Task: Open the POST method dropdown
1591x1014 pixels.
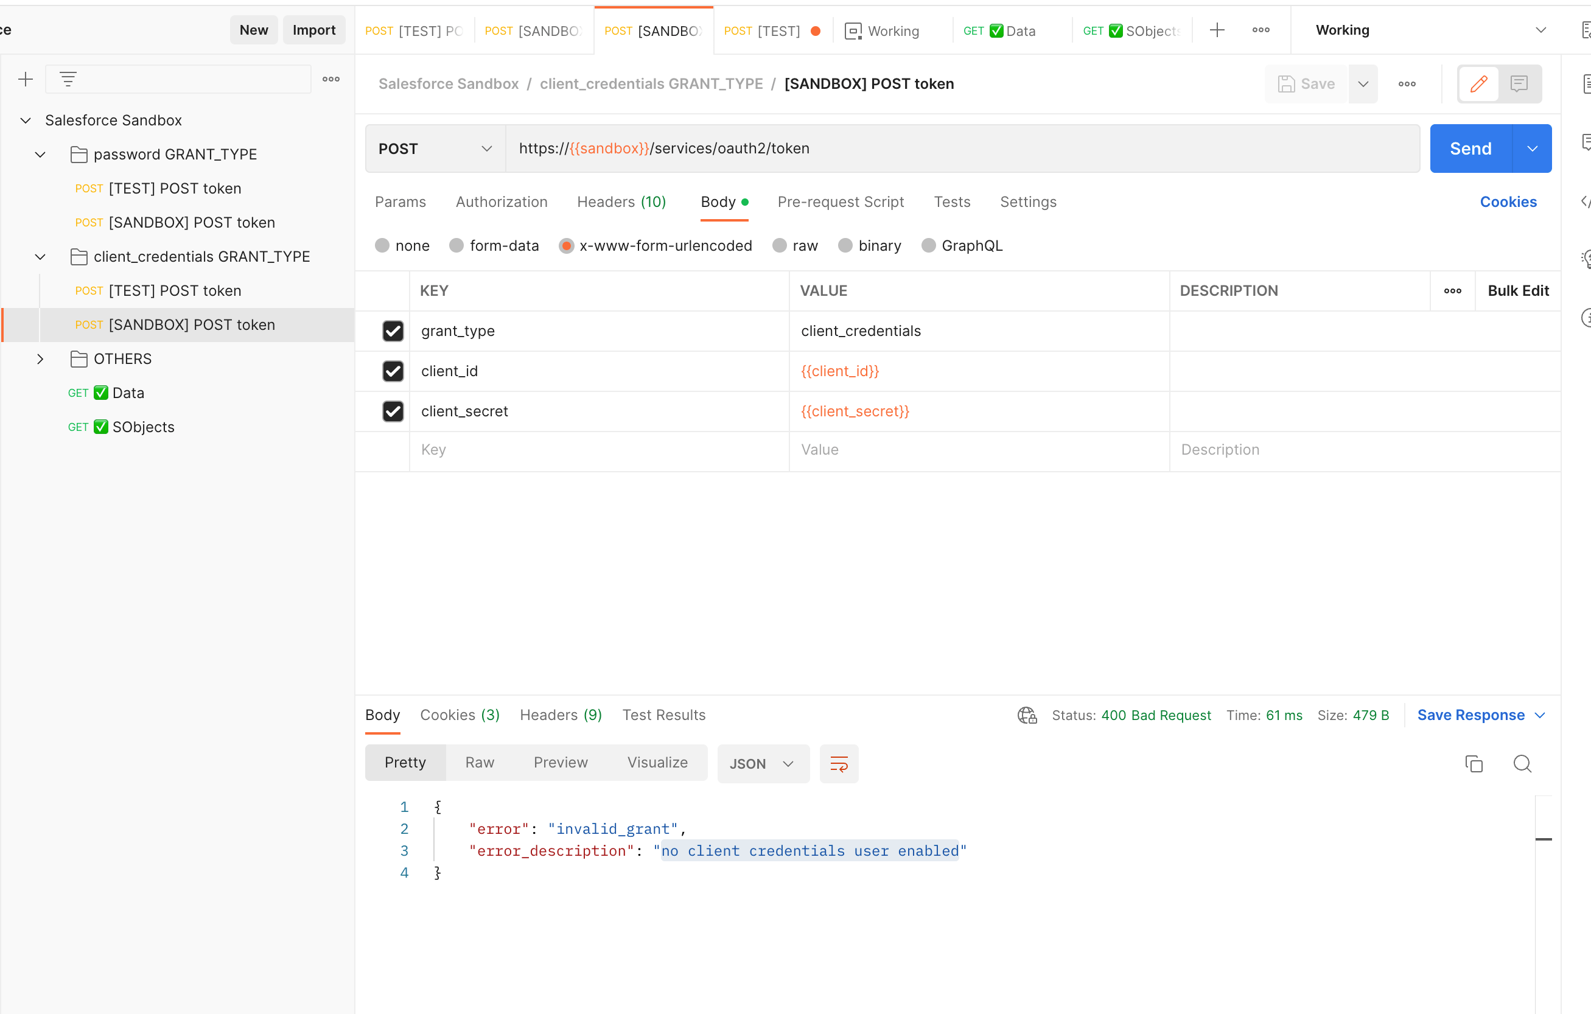Action: pos(434,148)
